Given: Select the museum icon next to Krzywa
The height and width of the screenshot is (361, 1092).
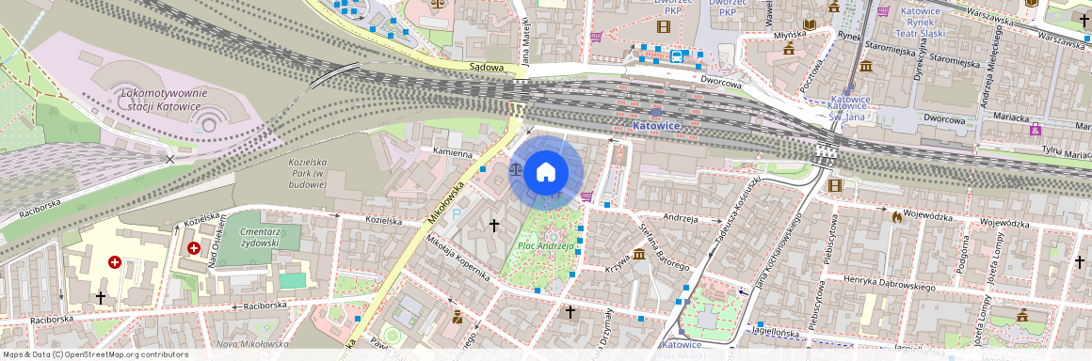Looking at the screenshot, I should click(x=639, y=255).
